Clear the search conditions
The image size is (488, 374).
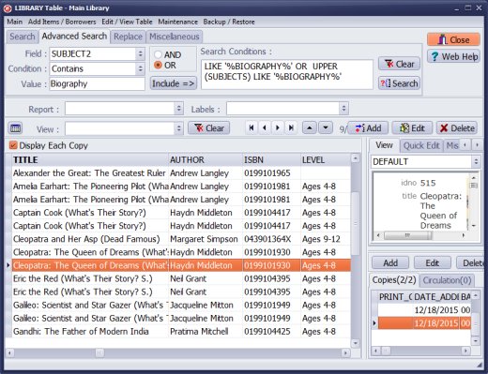pyautogui.click(x=399, y=64)
